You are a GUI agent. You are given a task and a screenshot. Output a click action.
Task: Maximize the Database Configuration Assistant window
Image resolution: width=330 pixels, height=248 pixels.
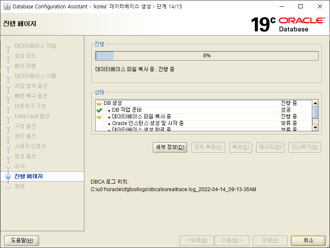301,7
